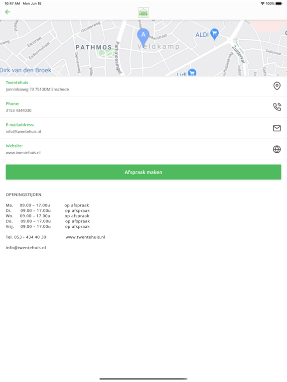Select map pin marker A
Image resolution: width=287 pixels, height=382 pixels.
point(143,37)
